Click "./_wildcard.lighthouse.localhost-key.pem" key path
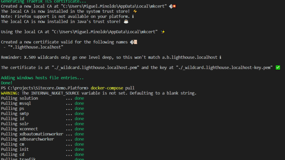 (x=224, y=68)
